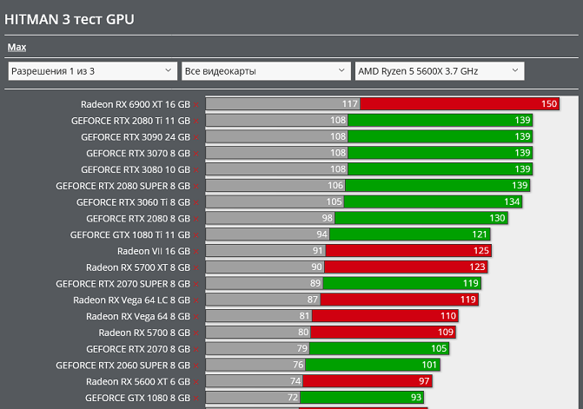
Task: Remove Radeon RX 5700 XT 8 GB with red X
Action: coord(196,268)
